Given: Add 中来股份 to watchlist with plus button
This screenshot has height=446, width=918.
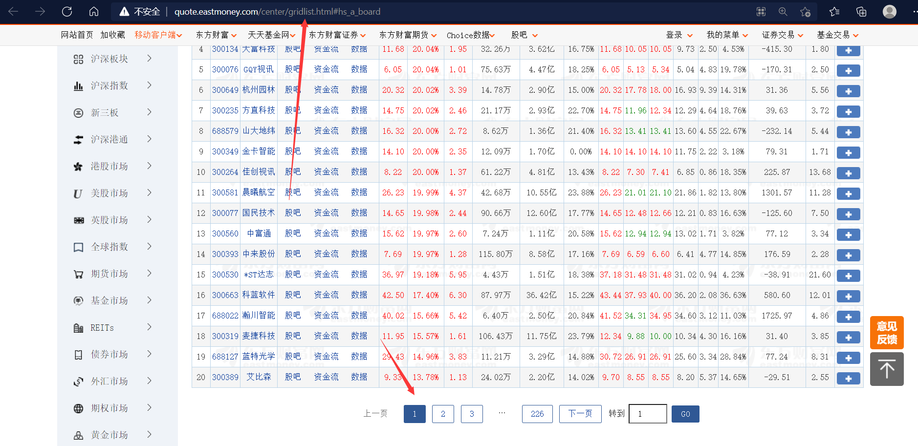Looking at the screenshot, I should [x=849, y=255].
